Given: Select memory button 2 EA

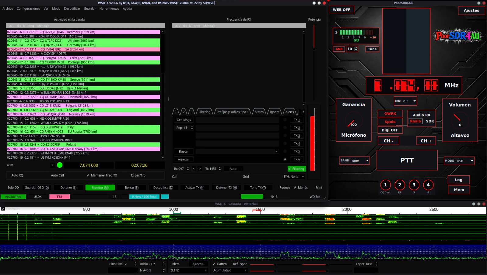Looking at the screenshot, I should 400,185.
